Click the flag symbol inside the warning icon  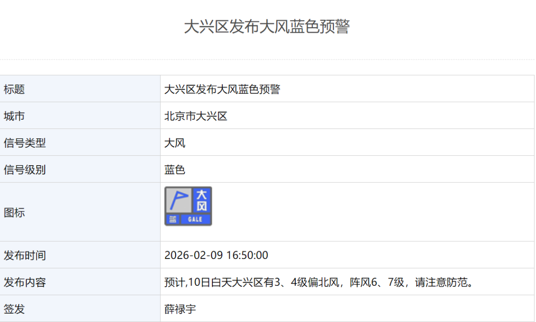pyautogui.click(x=178, y=200)
